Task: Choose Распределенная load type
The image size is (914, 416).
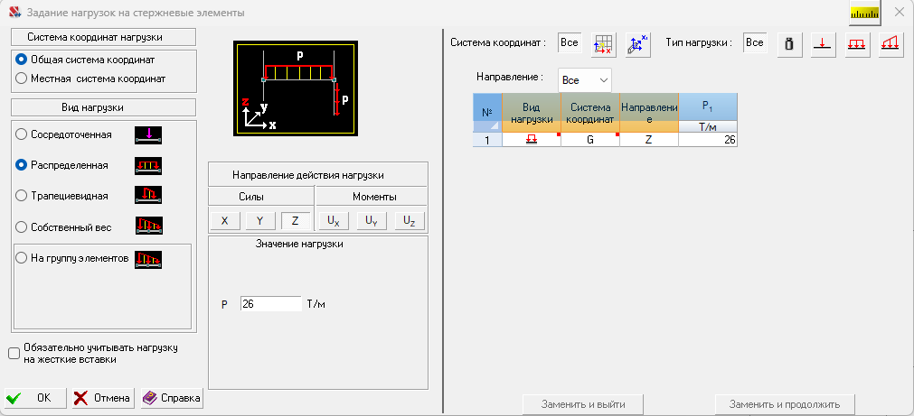Action: tap(21, 165)
